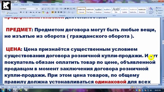
Task: Click Find in Editing group
Action: 159,8
